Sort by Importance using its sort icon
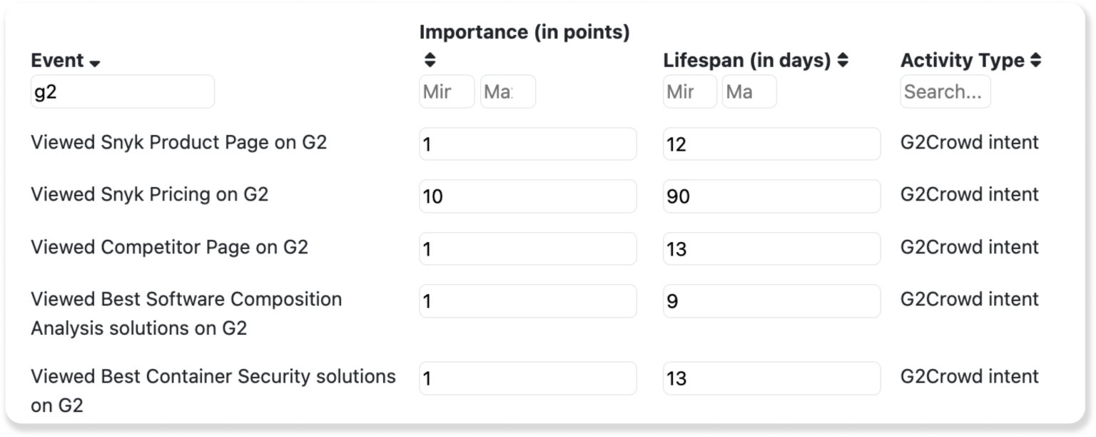The width and height of the screenshot is (1096, 437). 429,60
